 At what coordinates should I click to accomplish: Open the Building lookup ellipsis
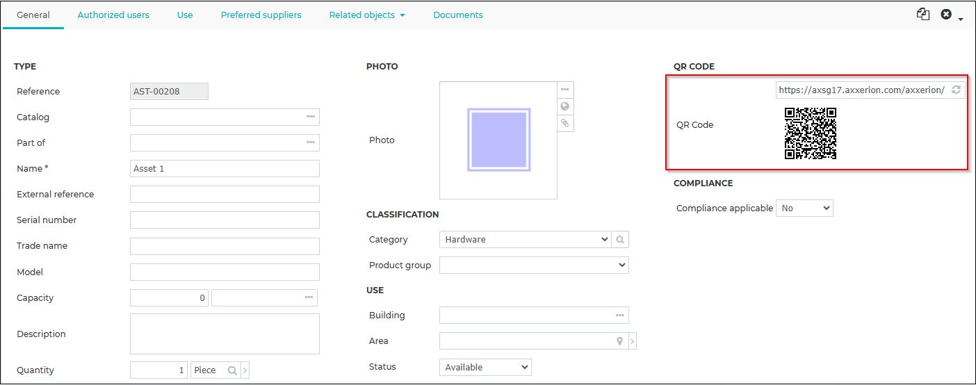[x=619, y=316]
